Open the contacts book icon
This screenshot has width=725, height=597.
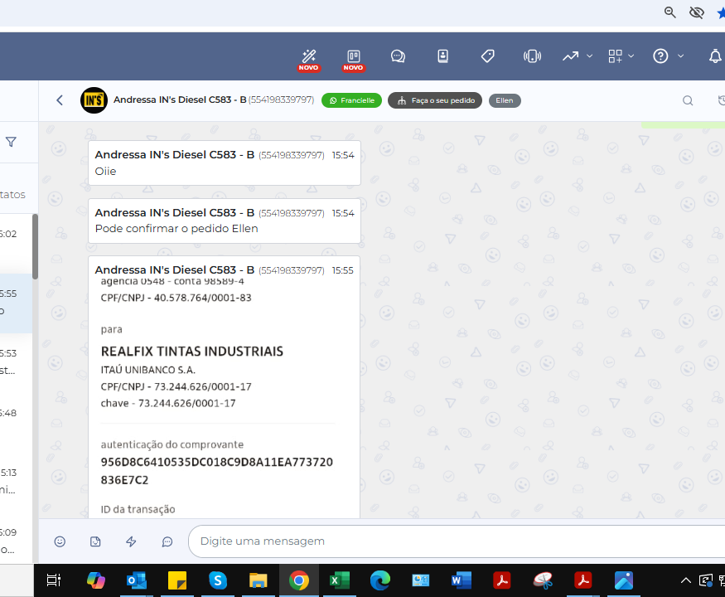pos(443,56)
